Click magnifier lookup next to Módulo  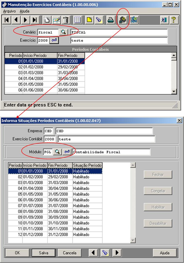coord(57,152)
